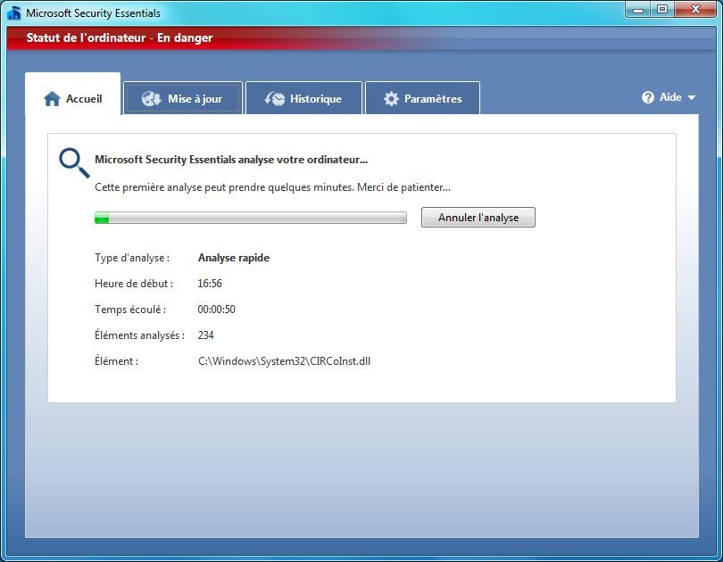Click the house icon on the Accueil tab
This screenshot has width=723, height=562.
52,99
